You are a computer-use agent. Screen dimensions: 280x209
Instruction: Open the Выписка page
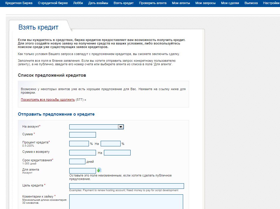[251, 3]
